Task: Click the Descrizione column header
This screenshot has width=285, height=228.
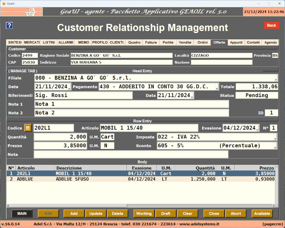Action: tap(91, 168)
